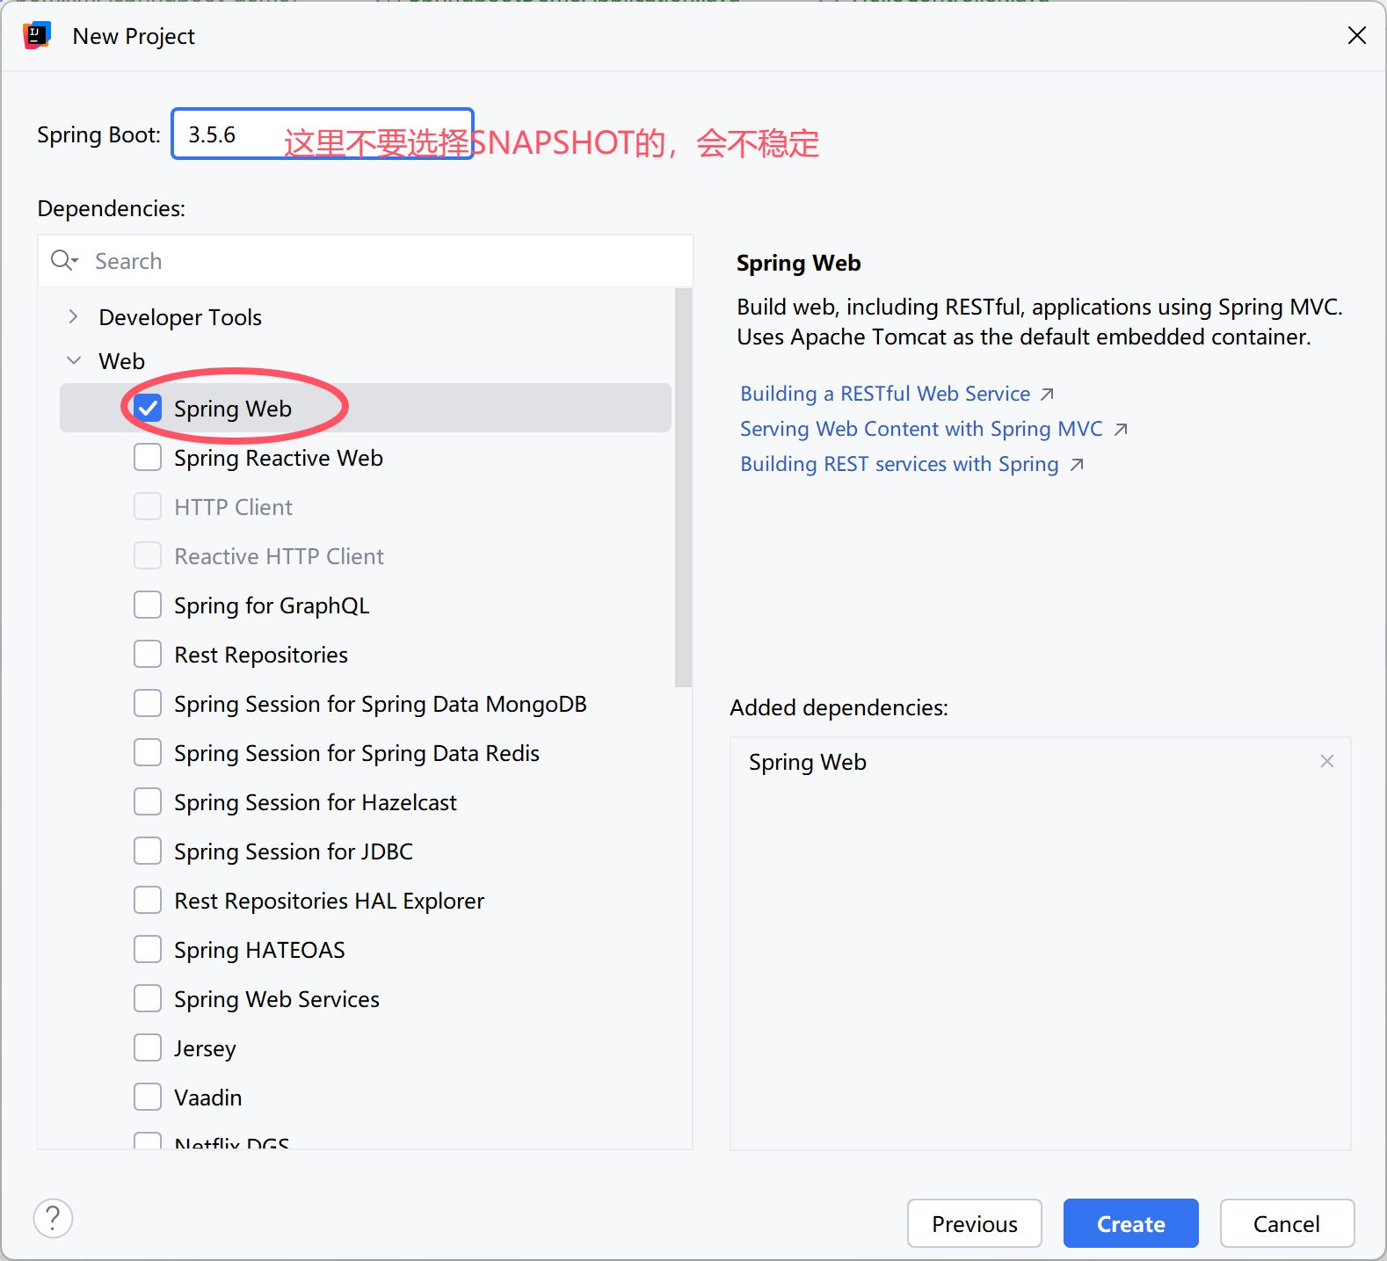1387x1261 pixels.
Task: Open Building a RESTful Web Service link
Action: [x=885, y=394]
